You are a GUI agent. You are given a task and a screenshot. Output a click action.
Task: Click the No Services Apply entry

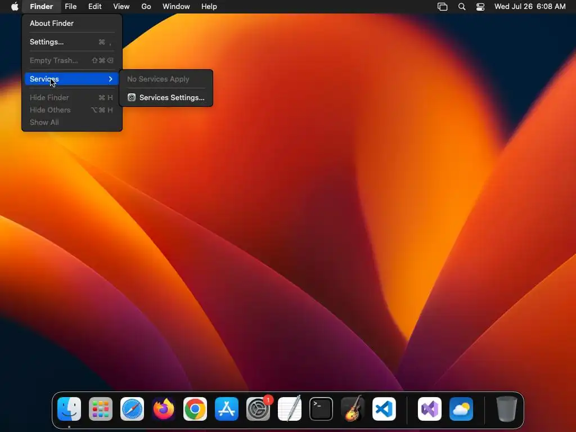pos(166,79)
